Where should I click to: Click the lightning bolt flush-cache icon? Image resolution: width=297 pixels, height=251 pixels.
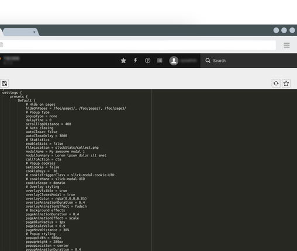click(x=136, y=61)
